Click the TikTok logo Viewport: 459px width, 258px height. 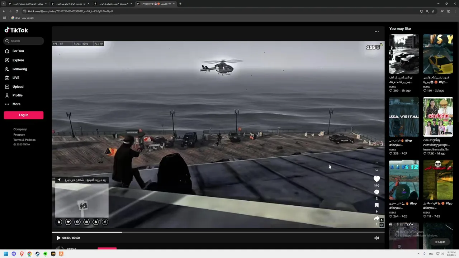click(x=16, y=30)
